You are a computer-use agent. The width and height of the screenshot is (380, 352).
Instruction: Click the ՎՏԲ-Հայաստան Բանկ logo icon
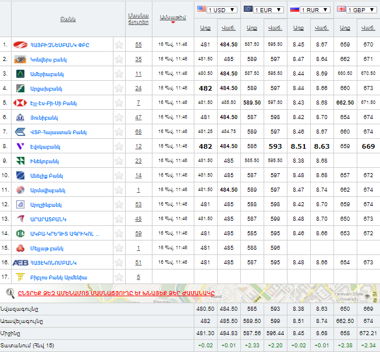pos(20,132)
